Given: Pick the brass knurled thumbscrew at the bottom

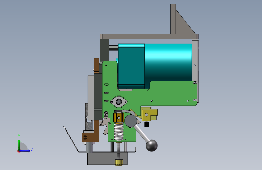Looking at the screenshot, I should (x=119, y=162).
